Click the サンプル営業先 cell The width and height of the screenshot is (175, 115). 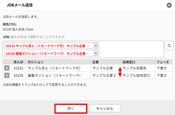point(136,68)
